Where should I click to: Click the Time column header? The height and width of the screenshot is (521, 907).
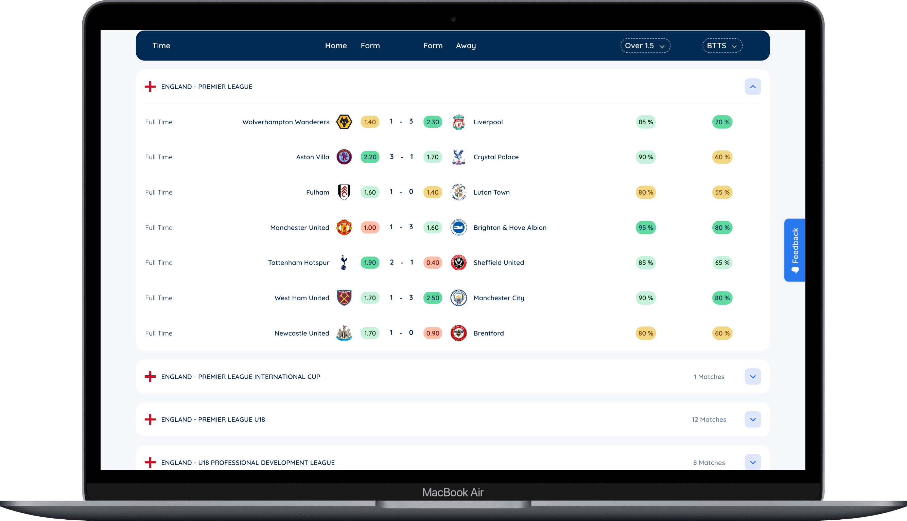[161, 46]
